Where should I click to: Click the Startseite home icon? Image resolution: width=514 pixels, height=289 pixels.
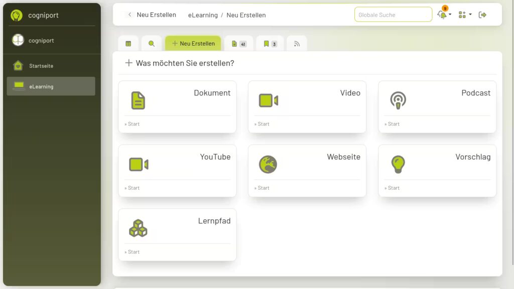tap(18, 66)
